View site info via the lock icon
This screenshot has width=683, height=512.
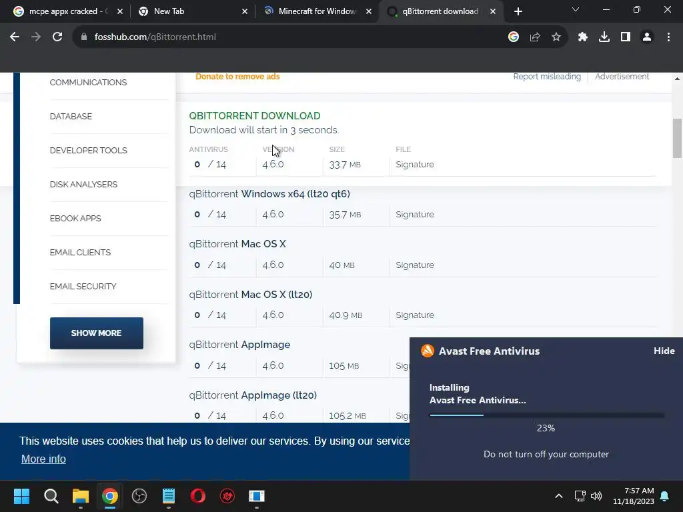[x=83, y=37]
